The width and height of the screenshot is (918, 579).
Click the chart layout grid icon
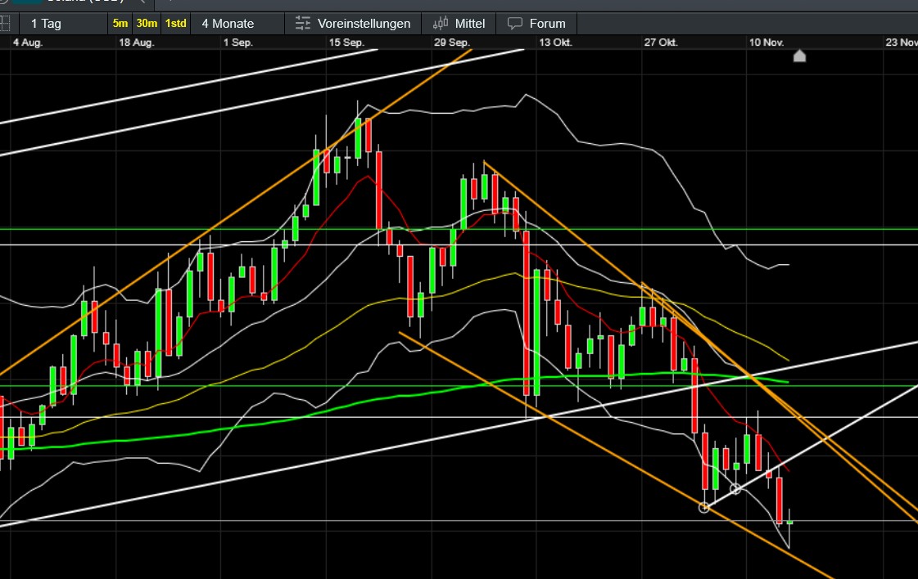(5, 23)
